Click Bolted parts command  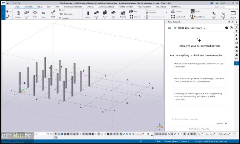(66, 14)
